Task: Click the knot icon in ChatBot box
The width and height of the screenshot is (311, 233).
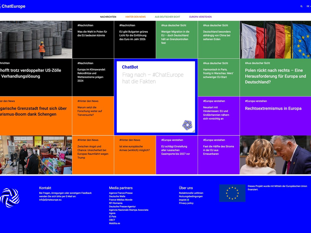Action: (187, 125)
